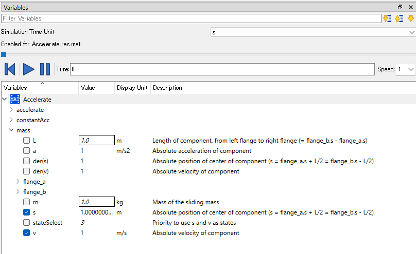Image resolution: width=416 pixels, height=254 pixels.
Task: Click the Accelerate MAT result file icon
Action: pyautogui.click(x=15, y=99)
